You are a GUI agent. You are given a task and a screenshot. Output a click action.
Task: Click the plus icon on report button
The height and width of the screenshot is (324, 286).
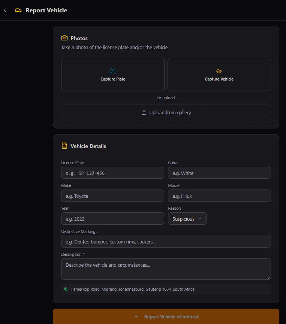(136, 317)
